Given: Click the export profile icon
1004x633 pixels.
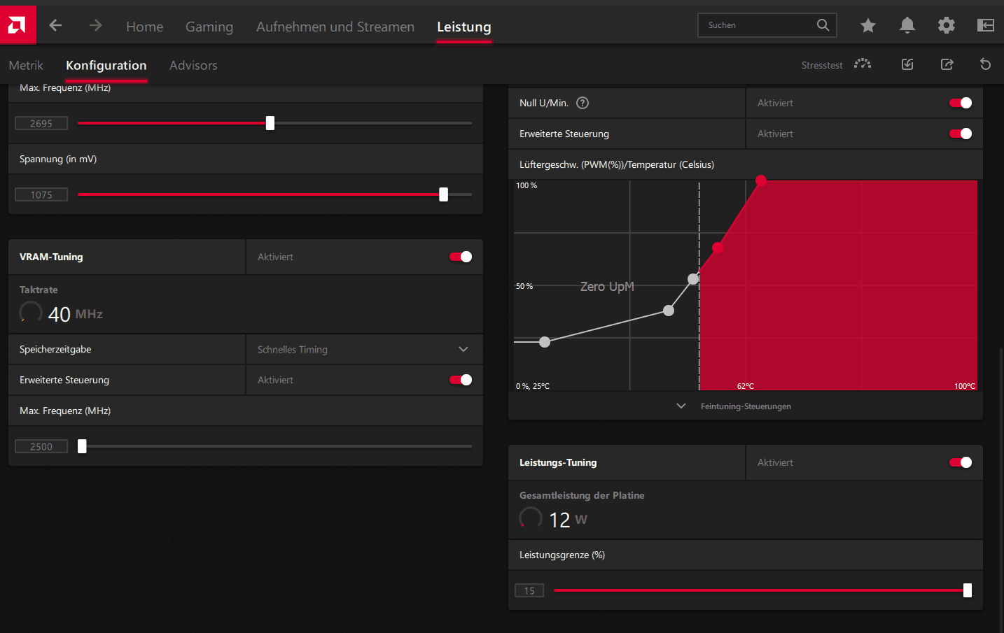Looking at the screenshot, I should click(947, 64).
